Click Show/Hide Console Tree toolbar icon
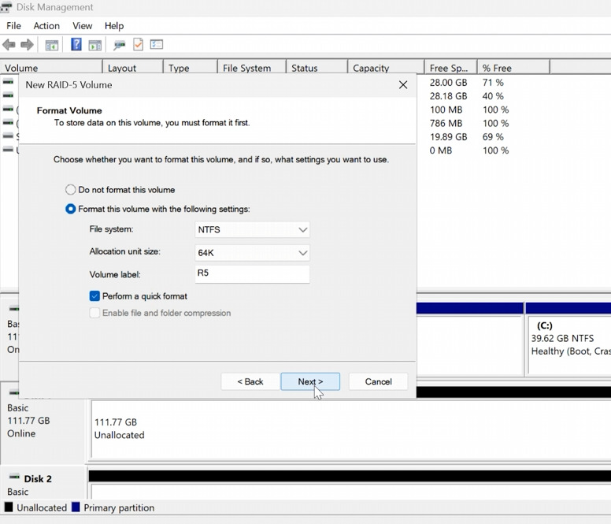This screenshot has height=524, width=611. pyautogui.click(x=51, y=45)
